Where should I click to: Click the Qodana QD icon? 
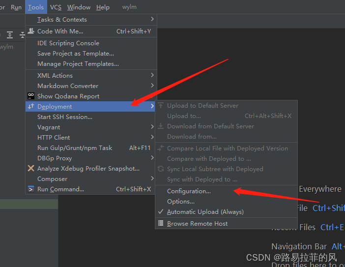pyautogui.click(x=31, y=96)
